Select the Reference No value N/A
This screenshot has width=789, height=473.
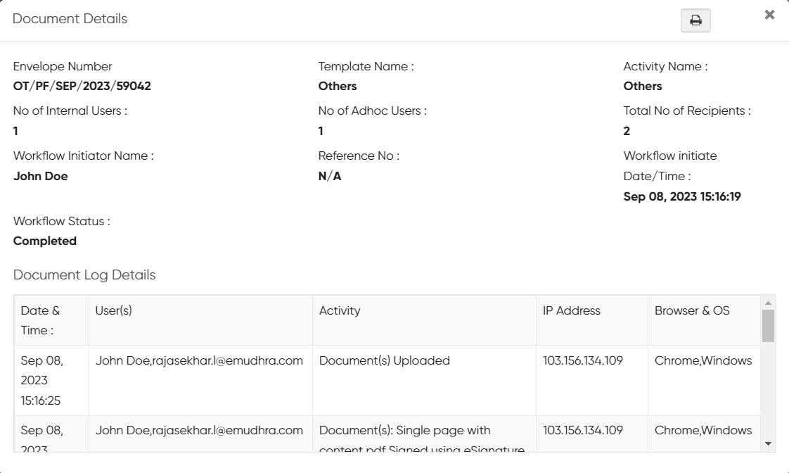330,176
